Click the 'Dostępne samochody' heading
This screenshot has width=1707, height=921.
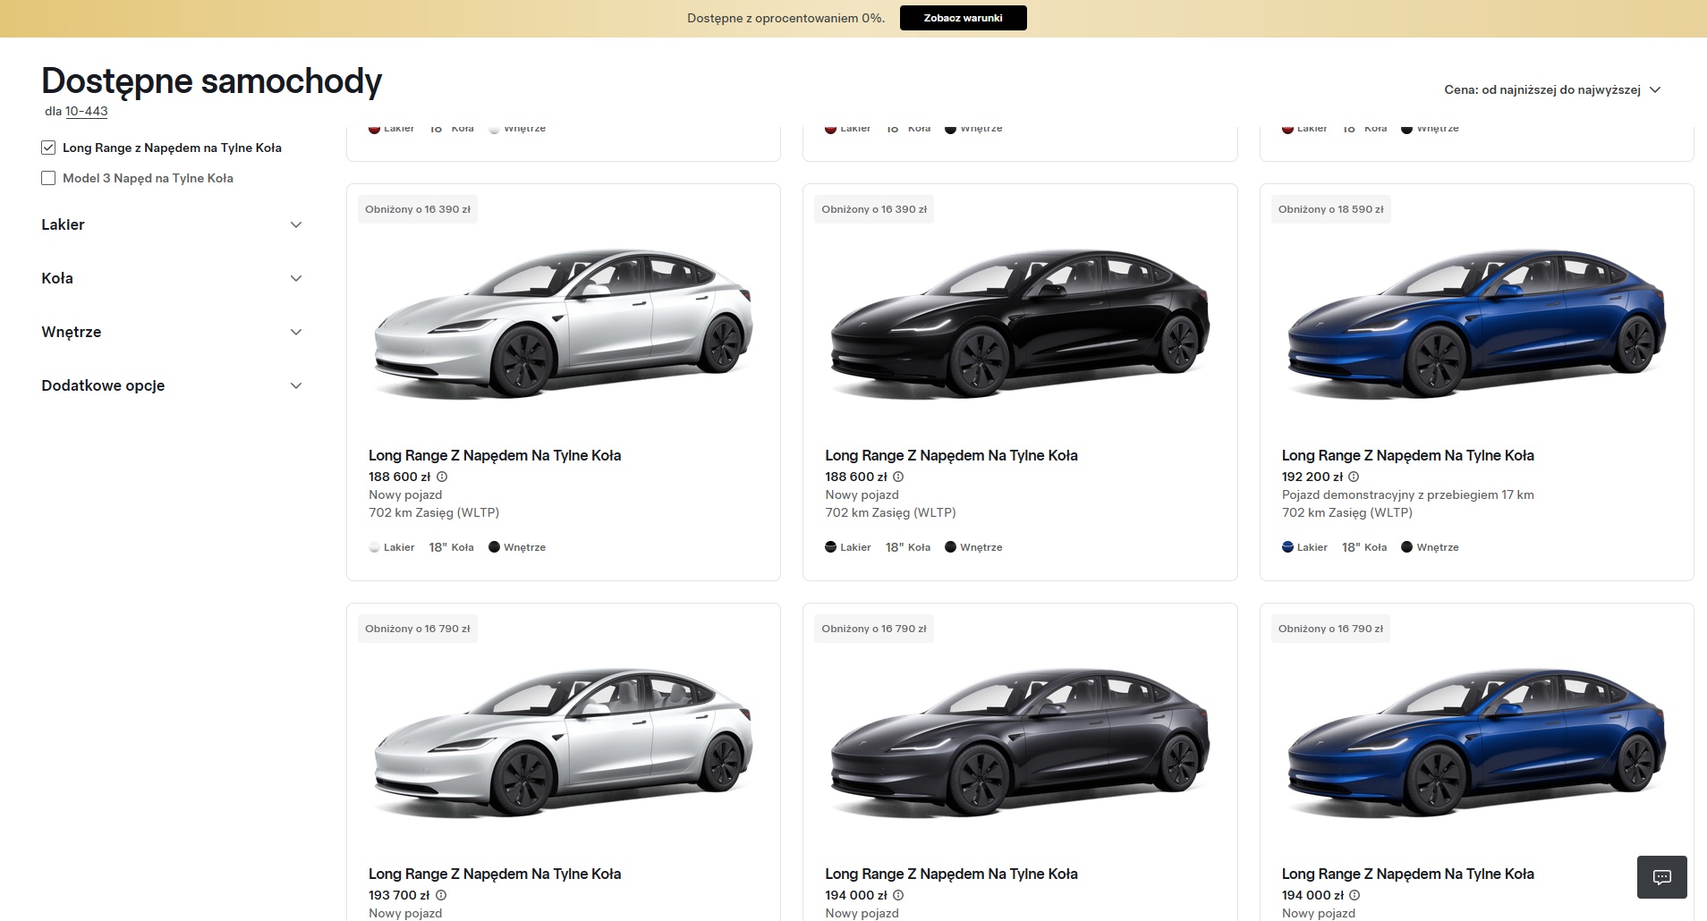point(212,81)
